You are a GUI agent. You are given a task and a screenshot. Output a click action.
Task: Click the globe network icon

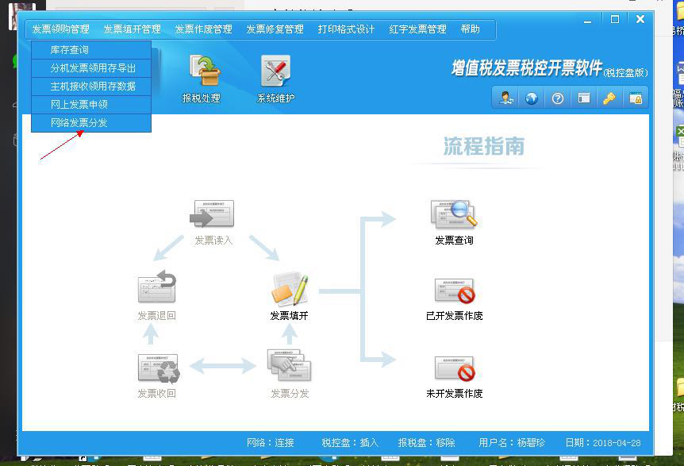[x=531, y=98]
